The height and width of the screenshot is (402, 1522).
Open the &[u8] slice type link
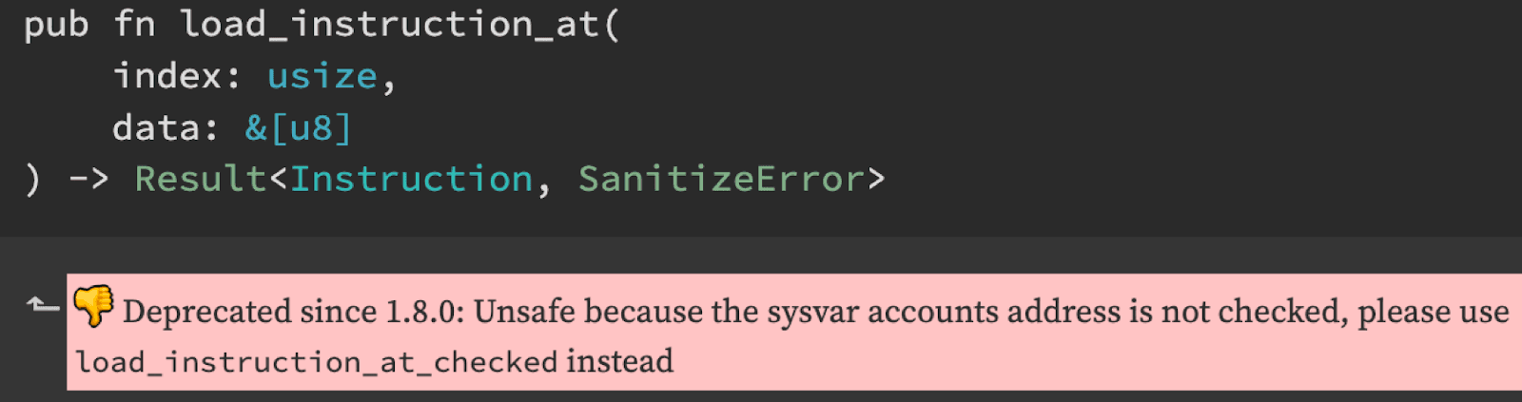pos(299,127)
